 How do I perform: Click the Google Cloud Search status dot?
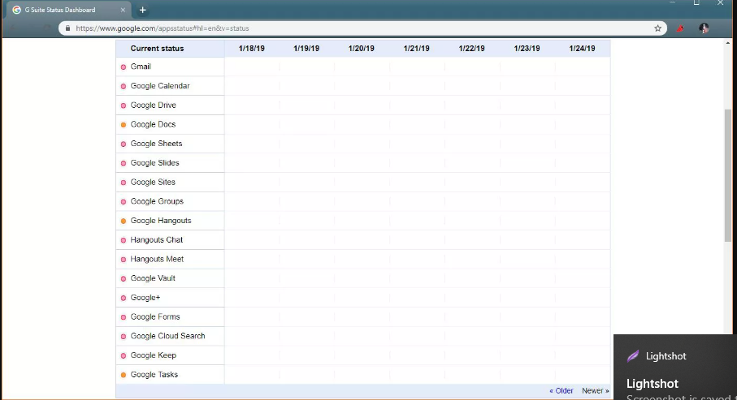(124, 337)
